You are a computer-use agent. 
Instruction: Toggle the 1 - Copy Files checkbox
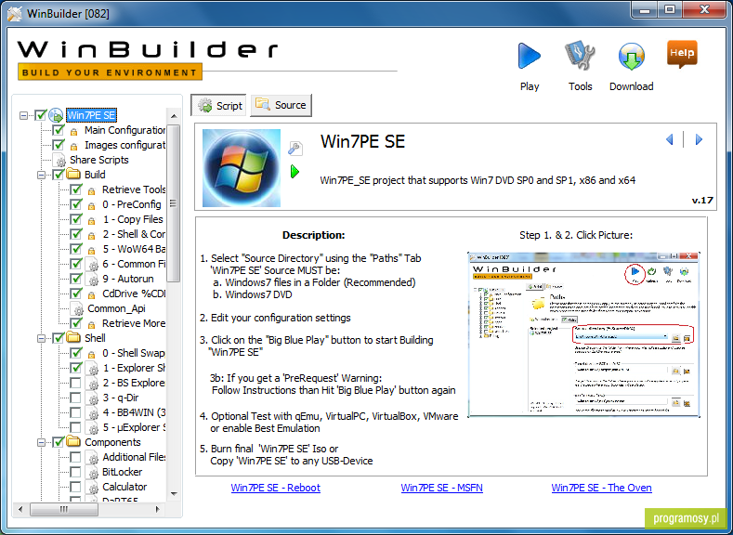76,219
